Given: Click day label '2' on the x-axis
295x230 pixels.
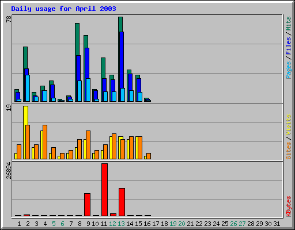Looking at the screenshot, I should [28, 224].
